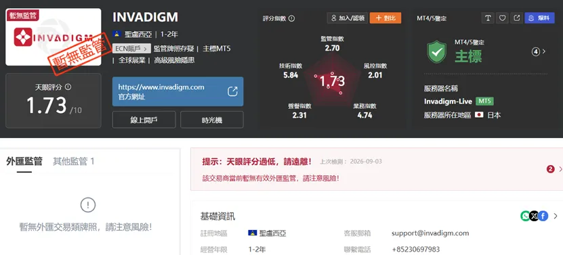Screen dimensions: 563x255
Task: Open the 時光機 button
Action: click(x=212, y=120)
